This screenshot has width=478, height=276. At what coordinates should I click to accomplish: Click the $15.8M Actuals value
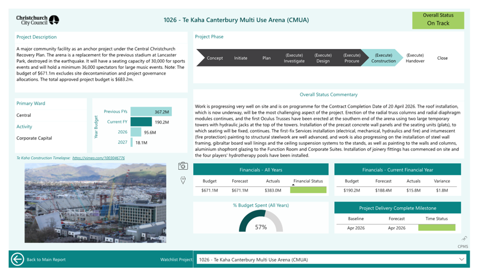(x=413, y=190)
